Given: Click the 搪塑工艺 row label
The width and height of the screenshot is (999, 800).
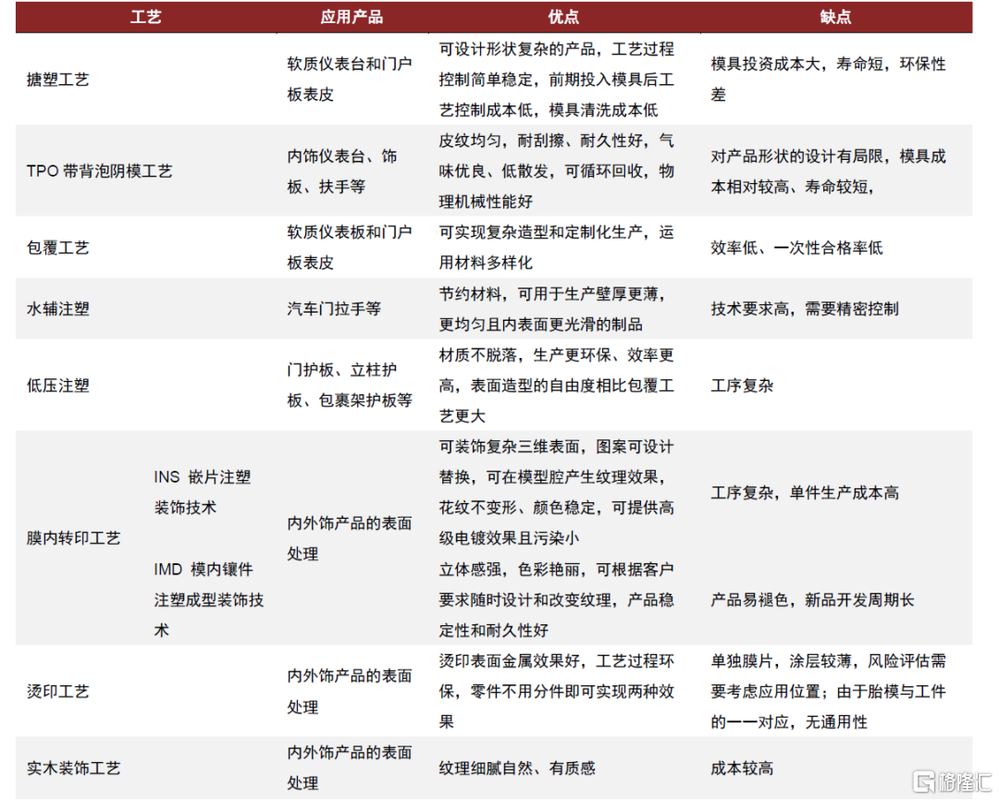Looking at the screenshot, I should 58,80.
